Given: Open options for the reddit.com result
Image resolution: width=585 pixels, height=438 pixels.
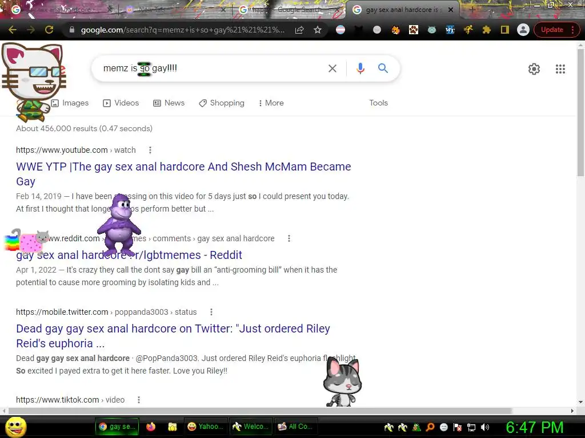Looking at the screenshot, I should click(x=289, y=238).
